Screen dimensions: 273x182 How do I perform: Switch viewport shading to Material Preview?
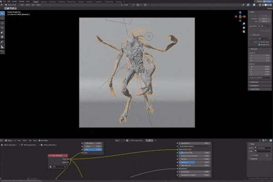pyautogui.click(x=268, y=5)
